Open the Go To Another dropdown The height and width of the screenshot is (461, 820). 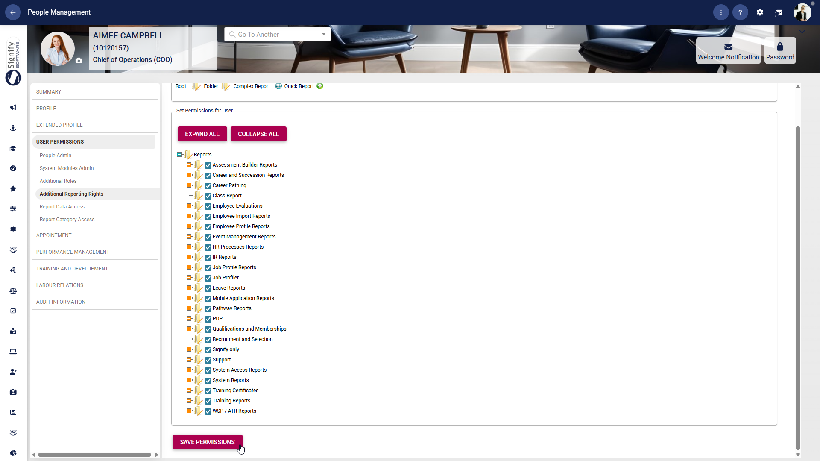[323, 34]
